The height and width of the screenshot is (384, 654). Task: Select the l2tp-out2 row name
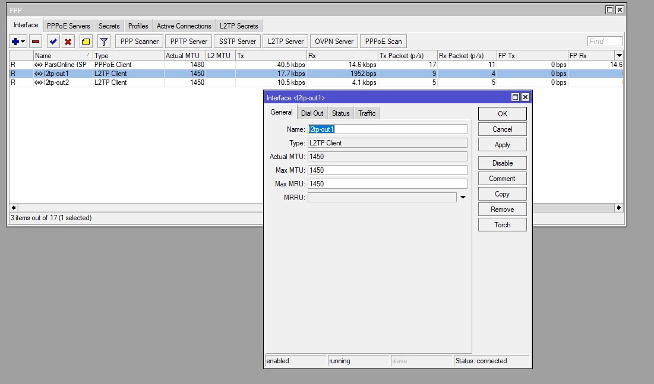(56, 82)
